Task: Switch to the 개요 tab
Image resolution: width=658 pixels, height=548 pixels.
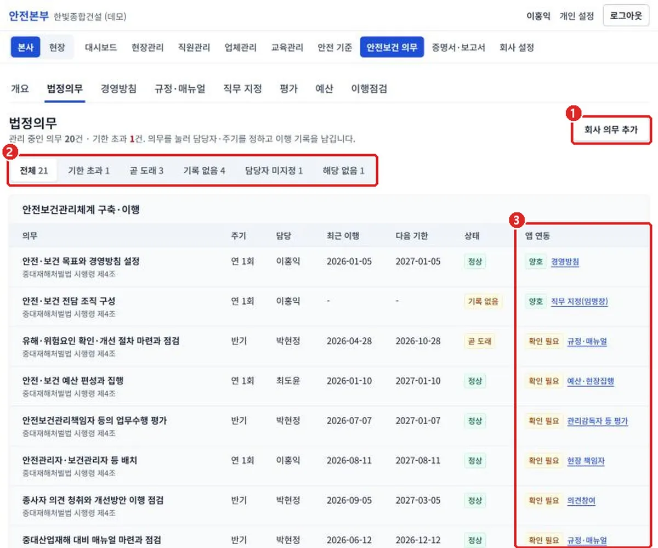Action: click(x=20, y=88)
